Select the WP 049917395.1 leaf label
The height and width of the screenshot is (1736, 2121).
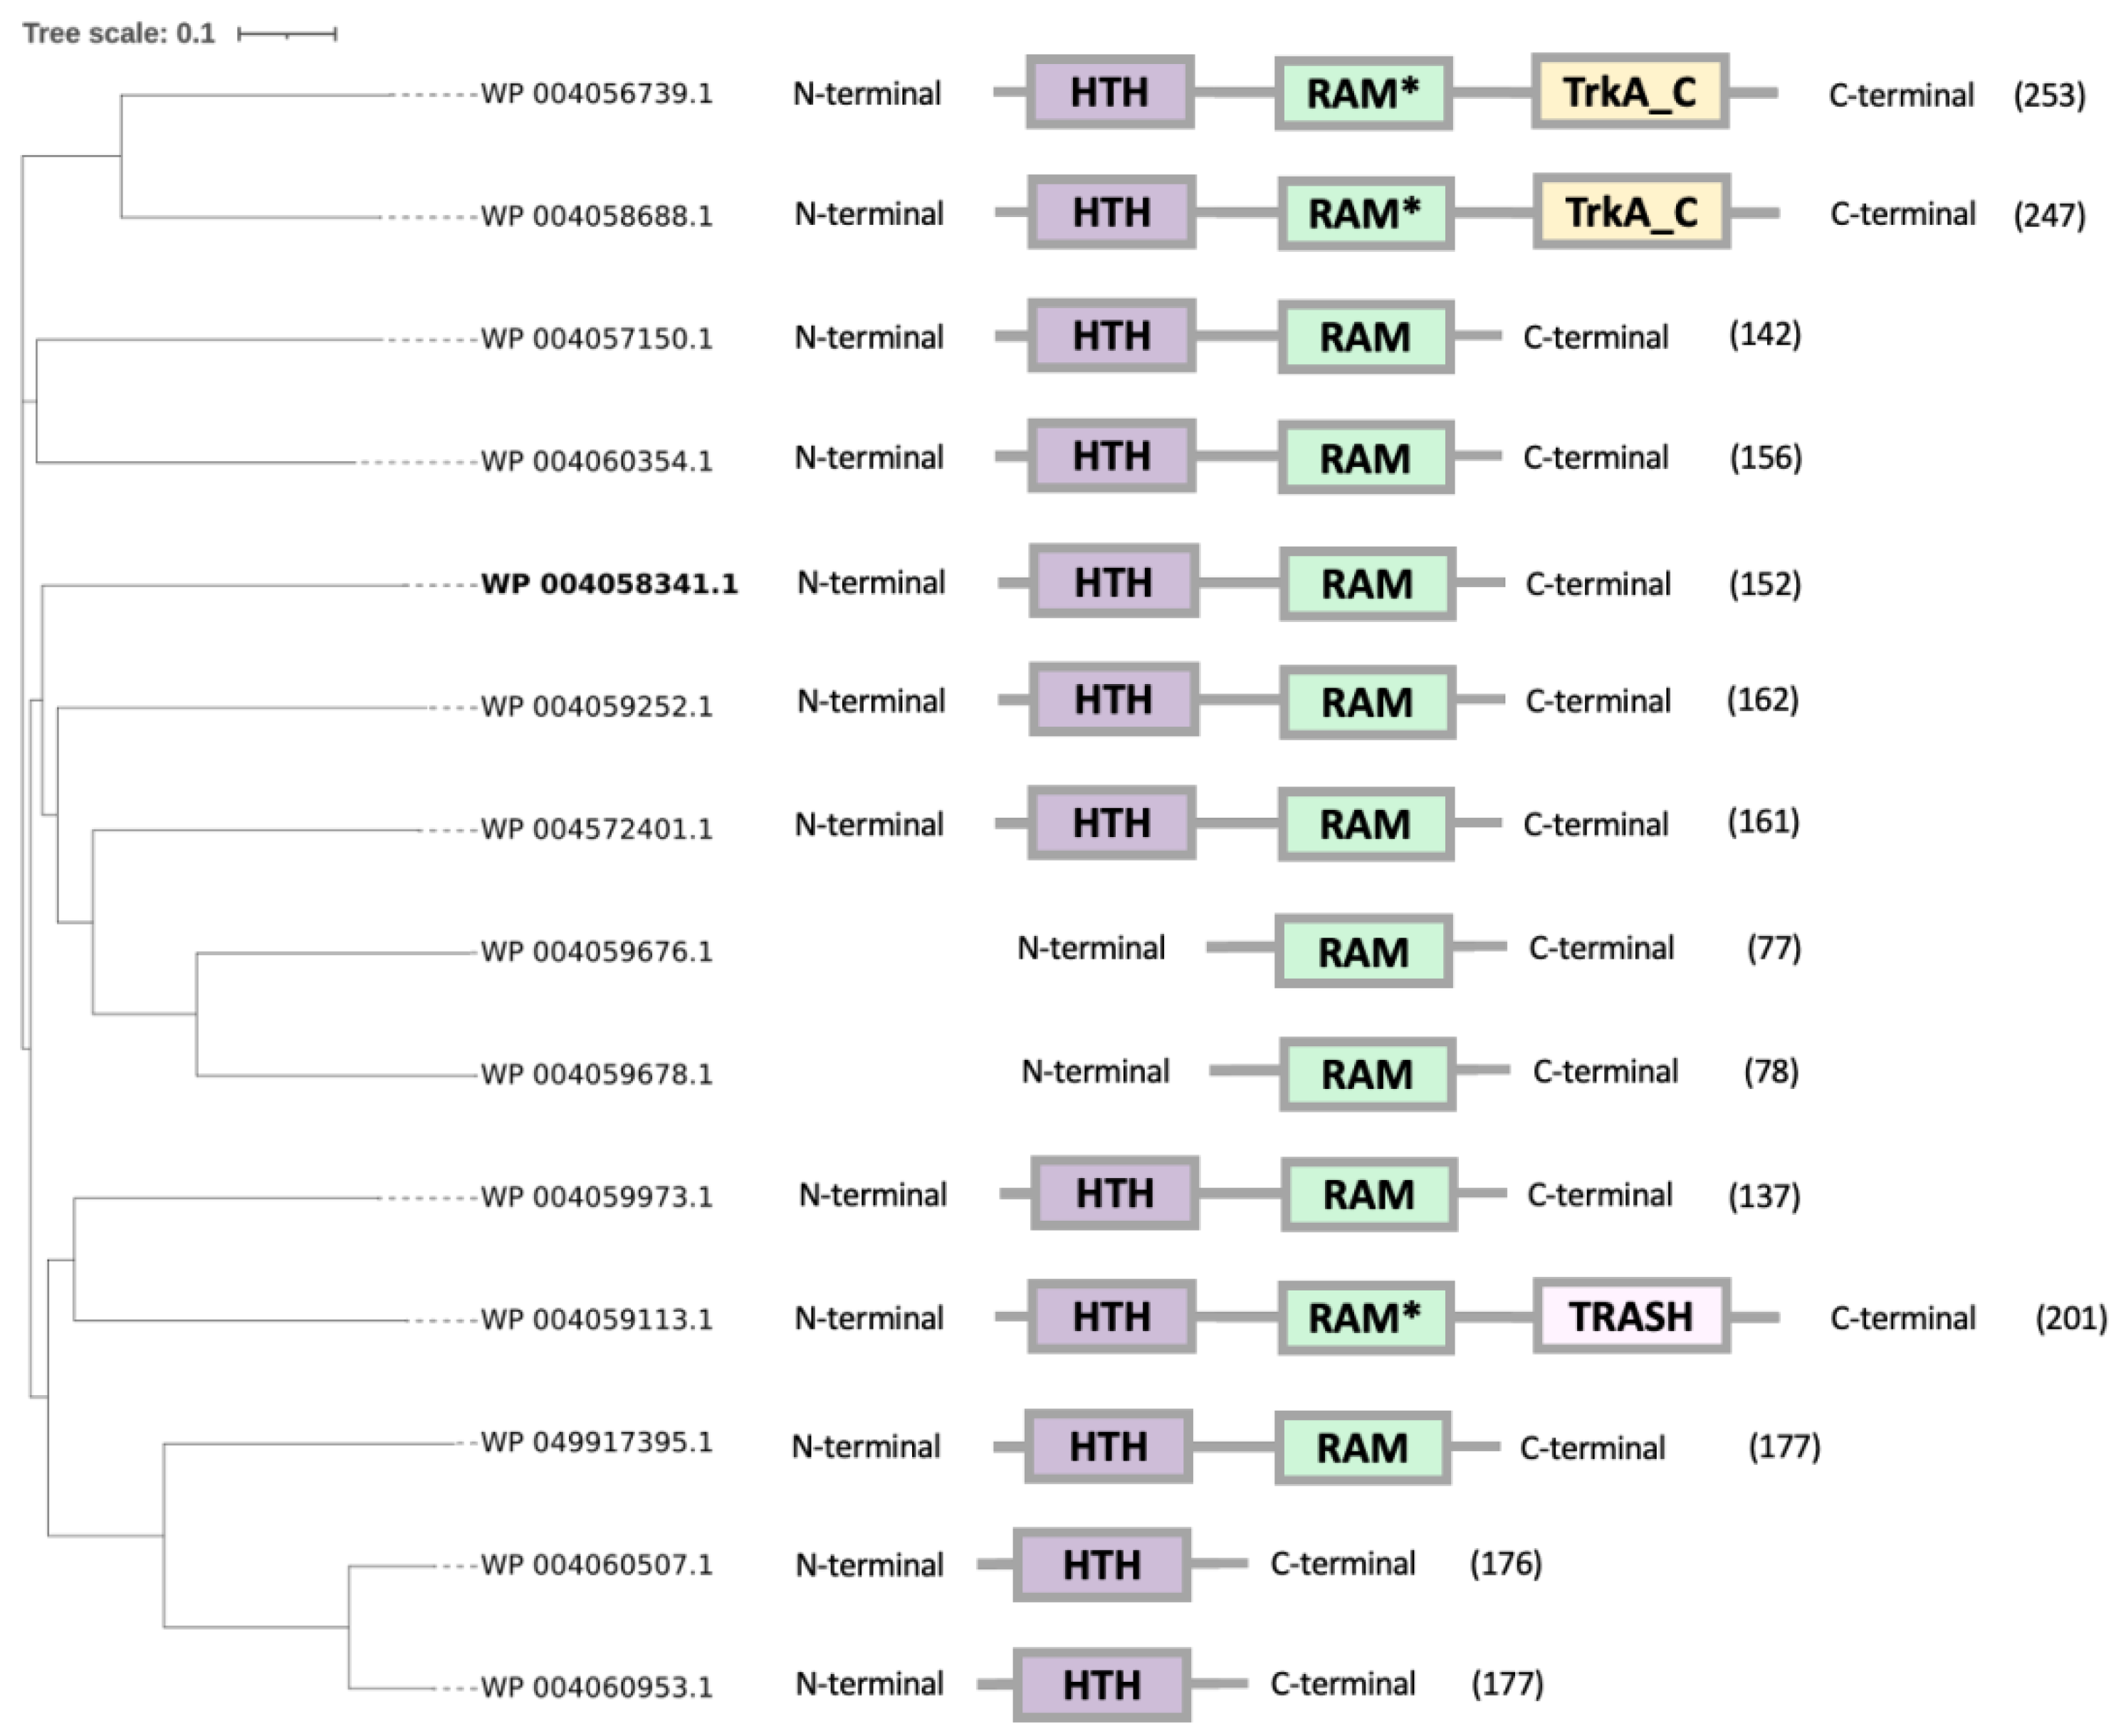click(x=596, y=1442)
